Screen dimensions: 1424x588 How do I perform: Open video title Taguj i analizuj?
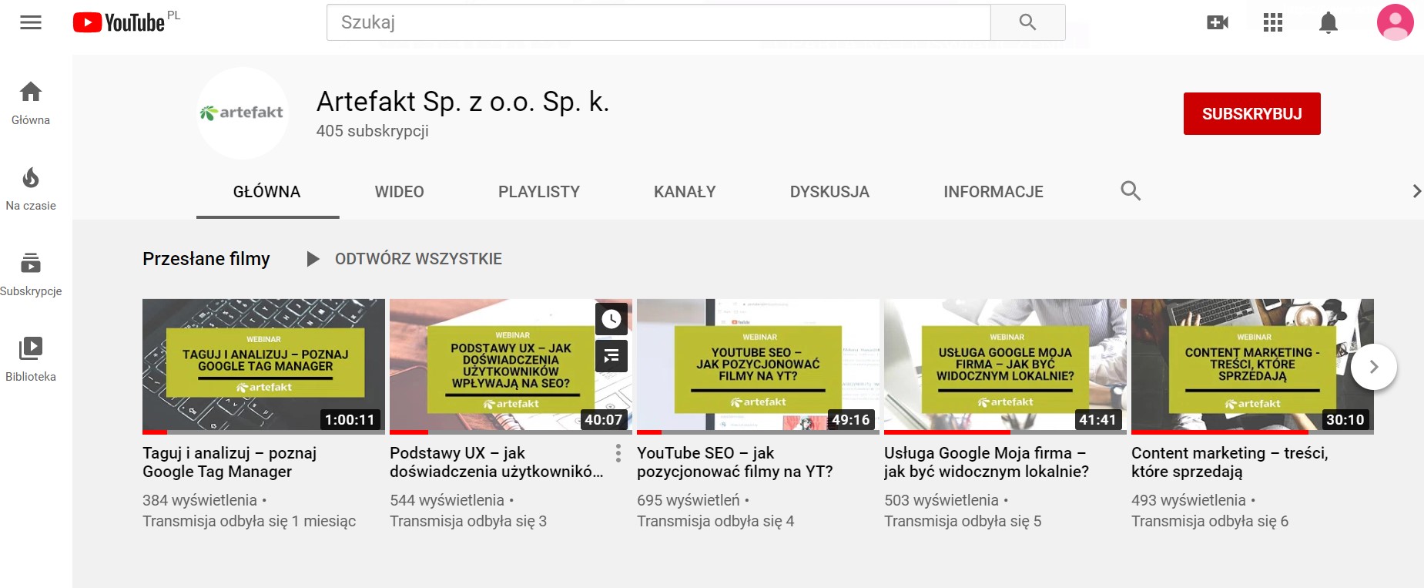(x=230, y=462)
